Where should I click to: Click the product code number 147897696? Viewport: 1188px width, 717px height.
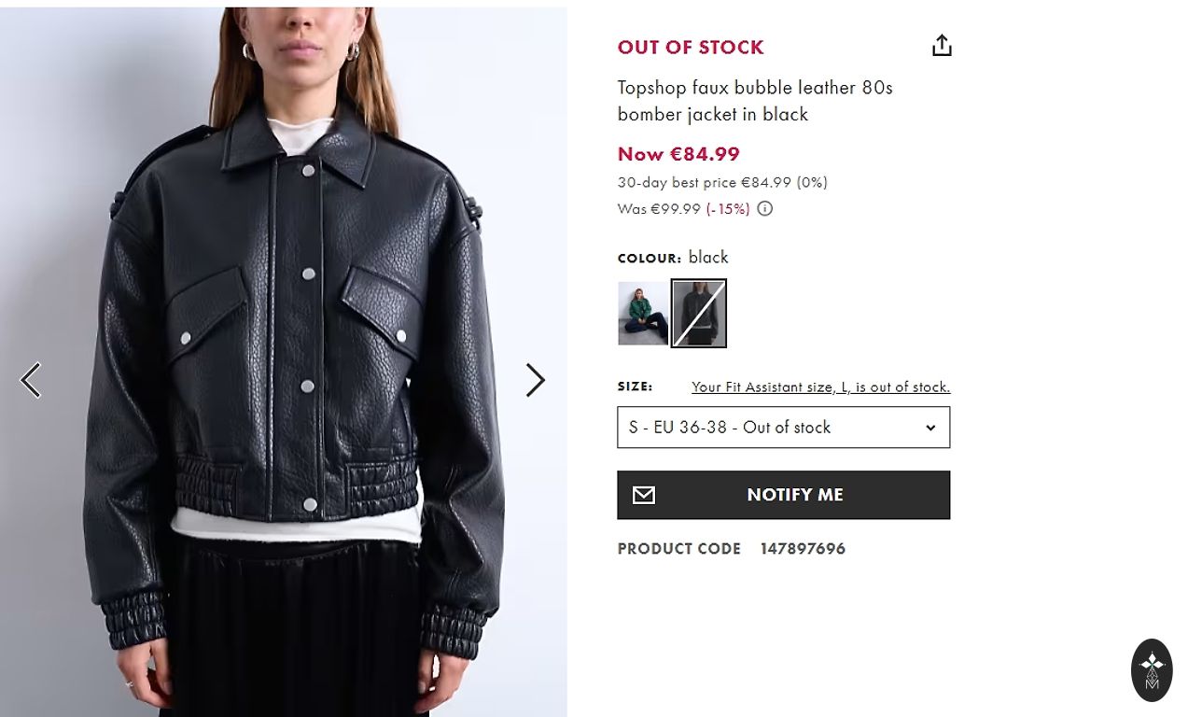[x=803, y=549]
